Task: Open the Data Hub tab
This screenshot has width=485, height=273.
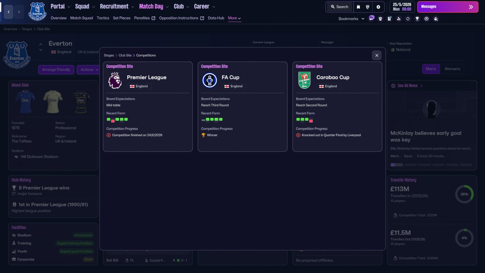Action: (x=216, y=18)
